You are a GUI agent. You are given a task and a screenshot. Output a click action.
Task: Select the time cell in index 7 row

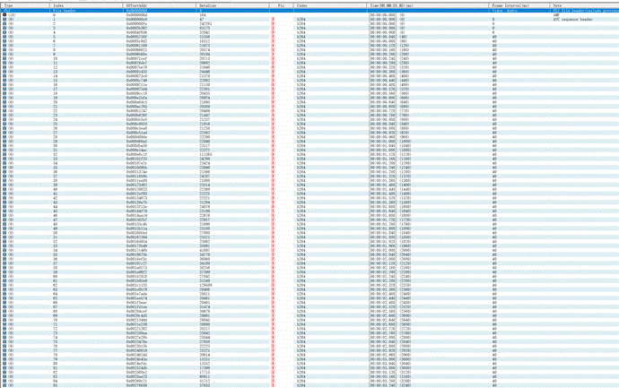coord(389,46)
